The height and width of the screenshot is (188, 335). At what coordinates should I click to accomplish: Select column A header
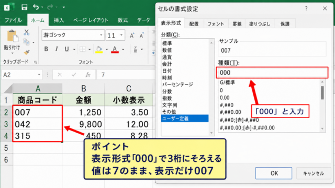[x=38, y=88]
